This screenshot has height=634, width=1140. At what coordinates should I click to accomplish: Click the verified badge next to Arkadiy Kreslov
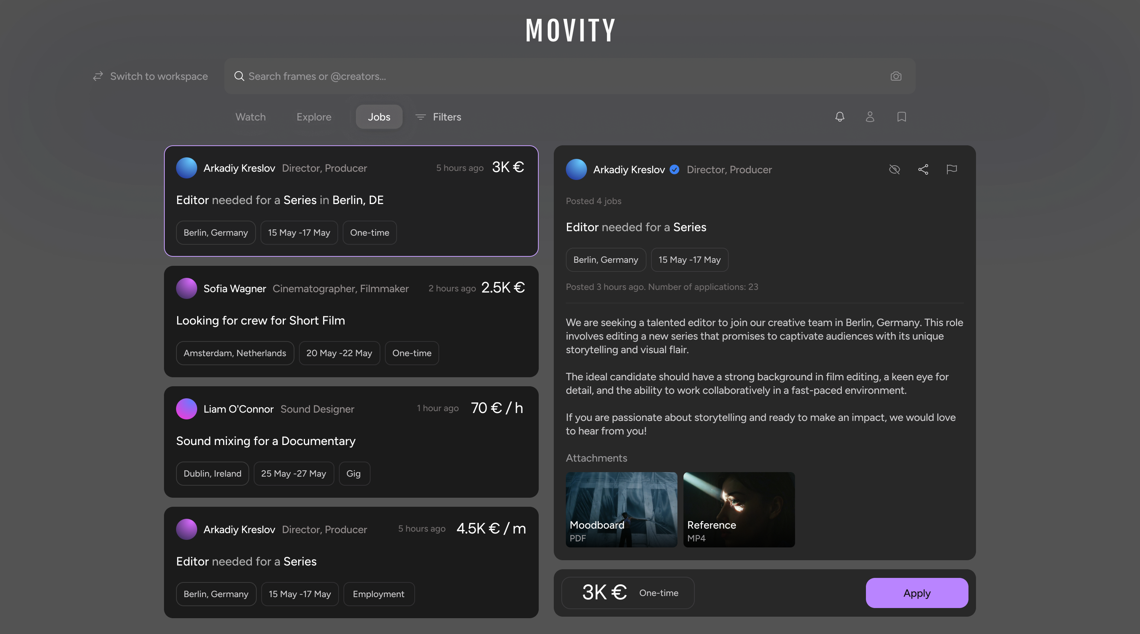[674, 170]
